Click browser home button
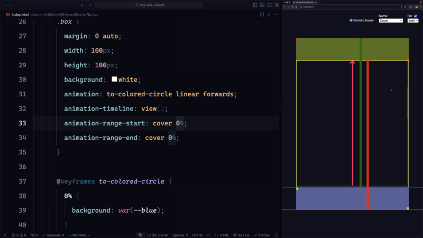 (296, 7)
